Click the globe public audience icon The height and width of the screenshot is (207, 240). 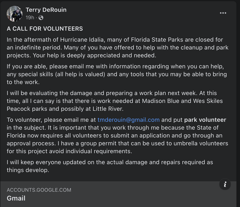(x=41, y=18)
